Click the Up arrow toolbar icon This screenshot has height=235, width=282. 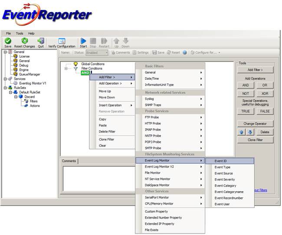[x=117, y=41]
